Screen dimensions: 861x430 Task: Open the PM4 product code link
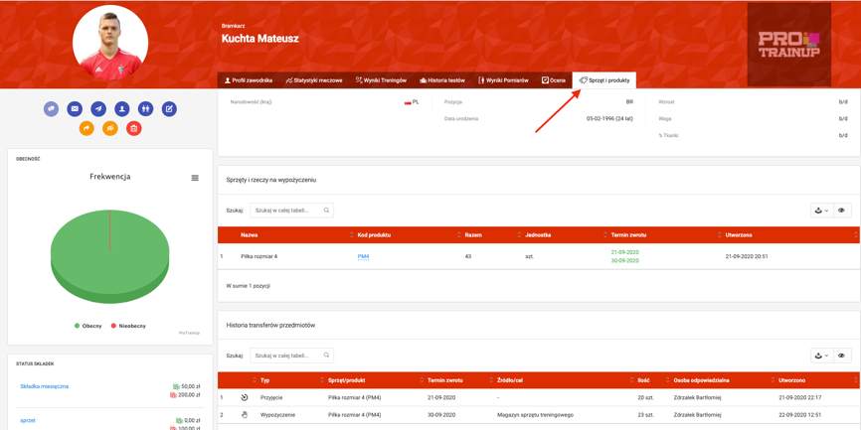pos(363,256)
